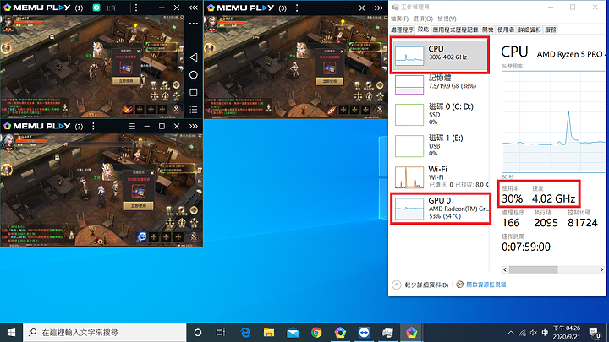
Task: Activate the red slash skill icon in MEmu (3) game
Action: (x=332, y=109)
